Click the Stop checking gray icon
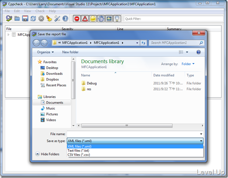This screenshot has height=178, width=228. tap(41, 18)
